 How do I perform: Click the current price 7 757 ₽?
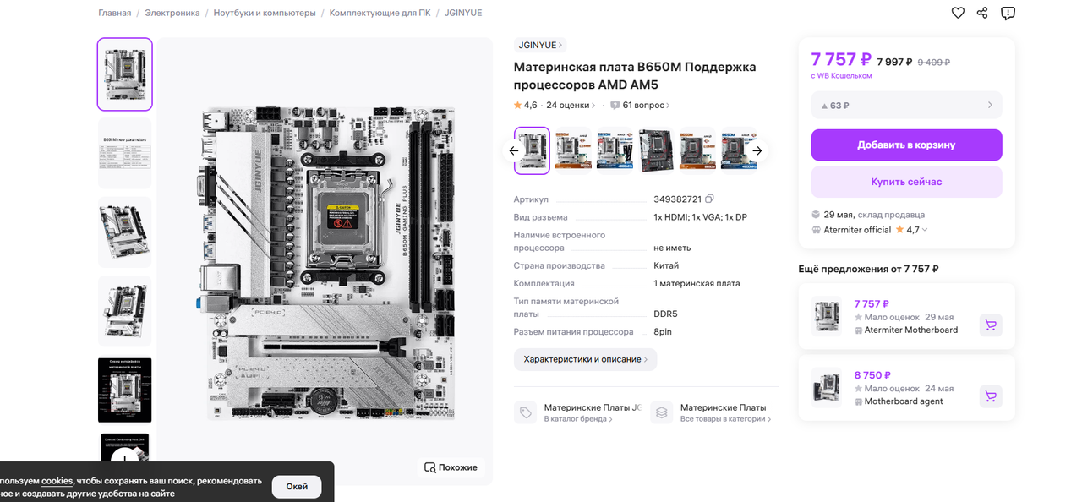pos(841,59)
